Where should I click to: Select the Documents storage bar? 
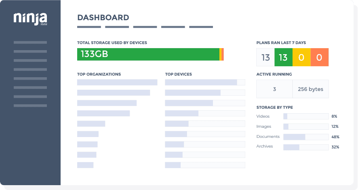[x=305, y=137]
